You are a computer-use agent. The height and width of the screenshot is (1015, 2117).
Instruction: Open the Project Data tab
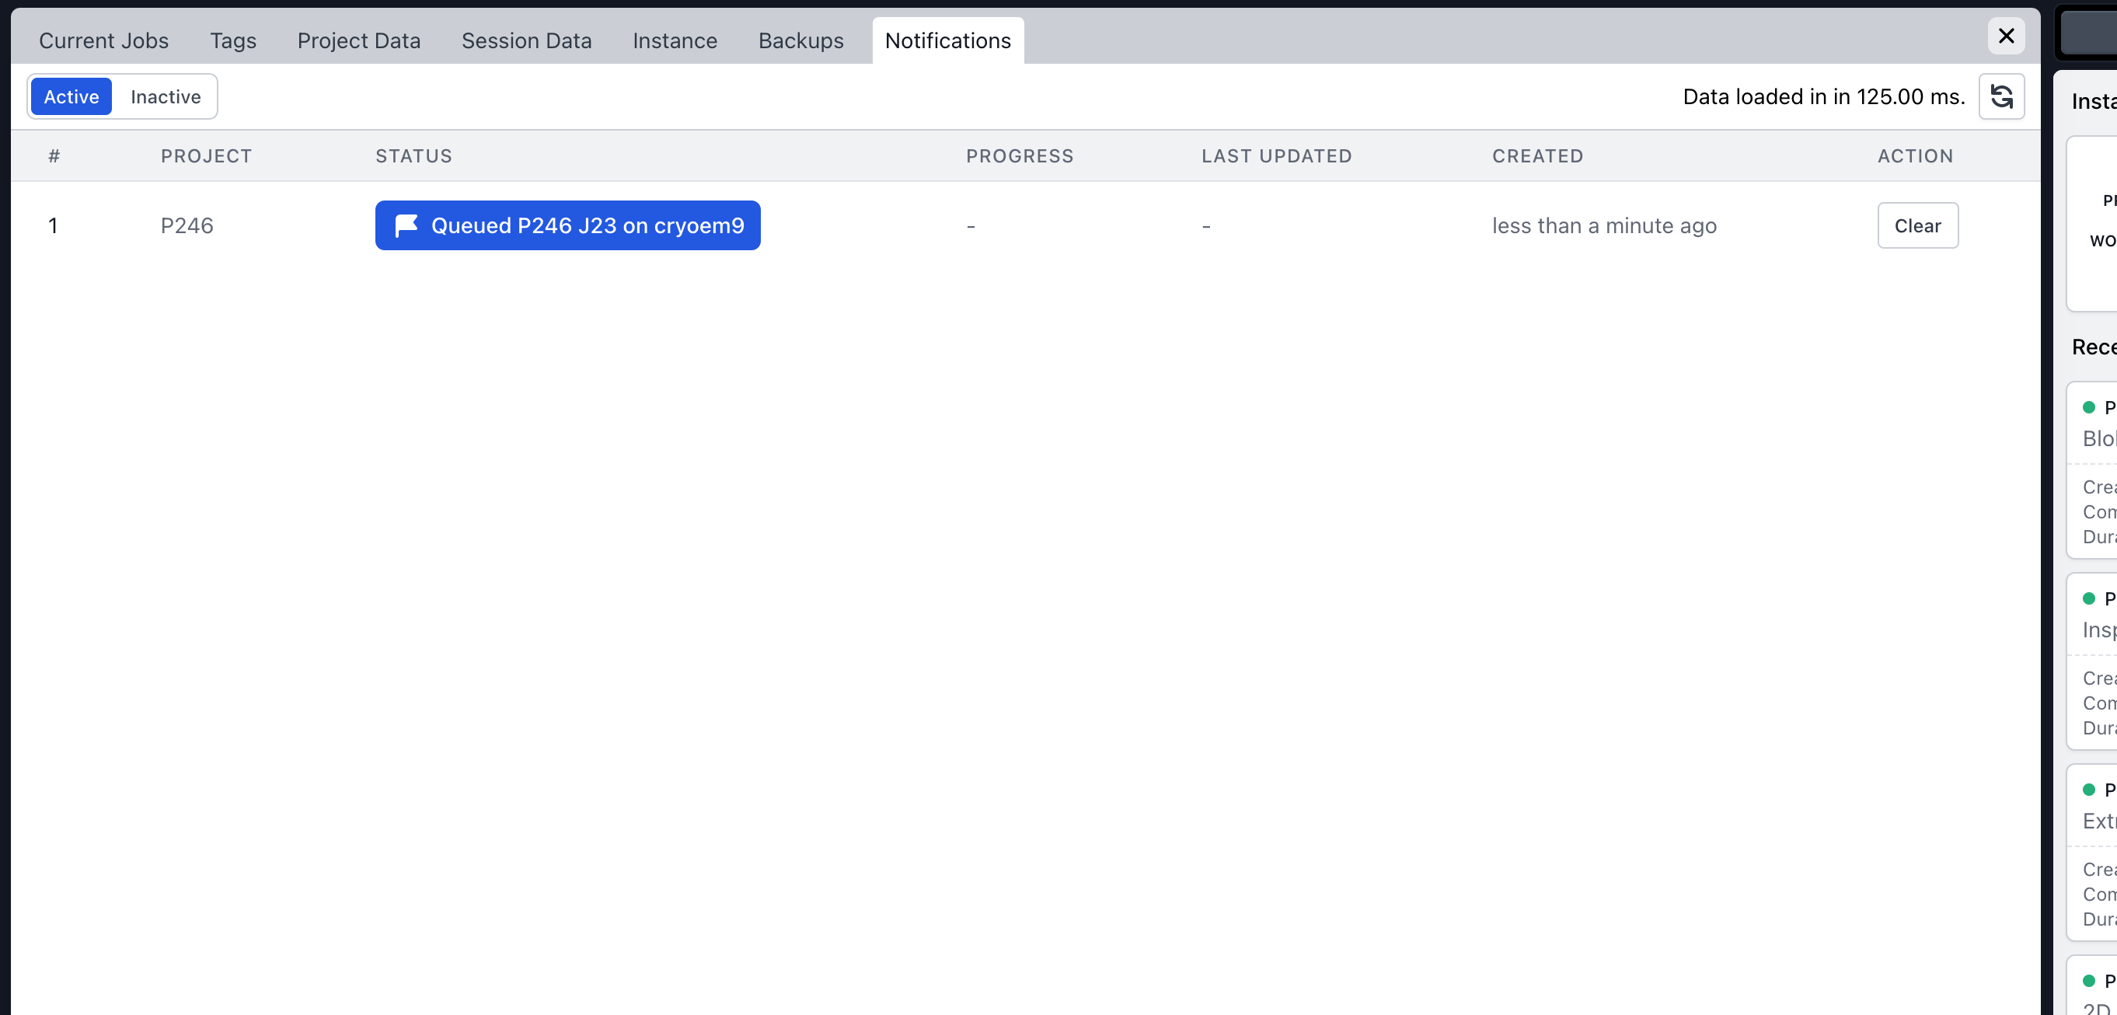[x=358, y=41]
